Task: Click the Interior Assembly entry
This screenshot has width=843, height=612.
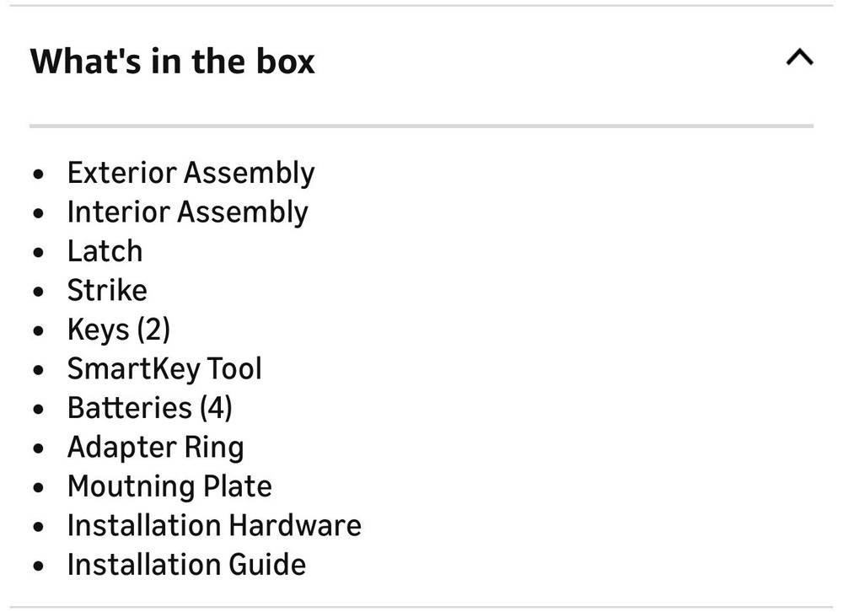Action: click(187, 212)
